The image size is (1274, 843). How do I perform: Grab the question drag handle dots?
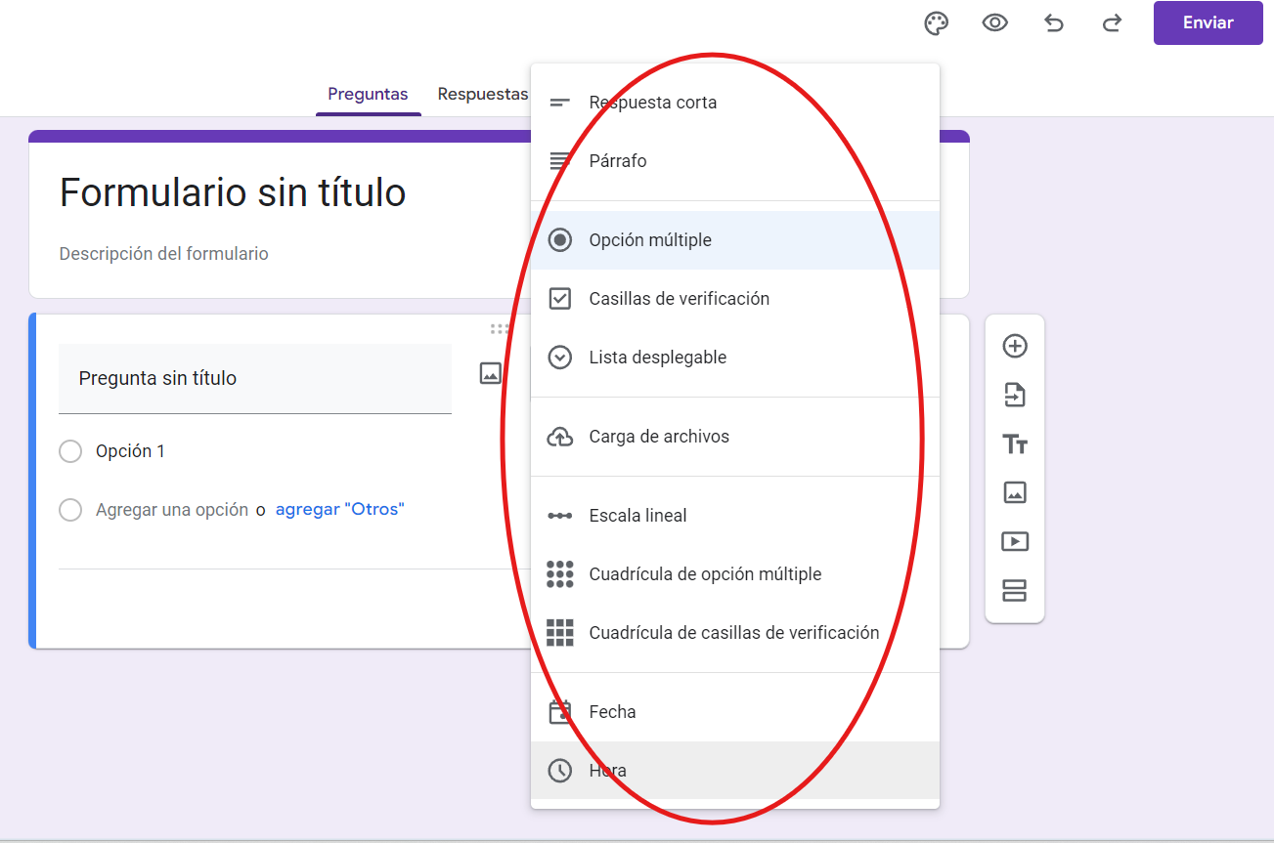tap(500, 329)
